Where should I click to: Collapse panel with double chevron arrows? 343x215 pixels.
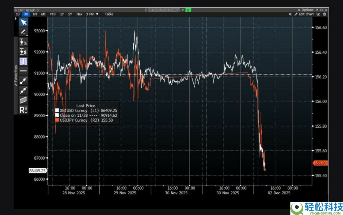pyautogui.click(x=290, y=14)
